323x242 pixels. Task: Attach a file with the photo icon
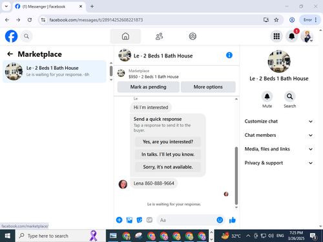[129, 220]
